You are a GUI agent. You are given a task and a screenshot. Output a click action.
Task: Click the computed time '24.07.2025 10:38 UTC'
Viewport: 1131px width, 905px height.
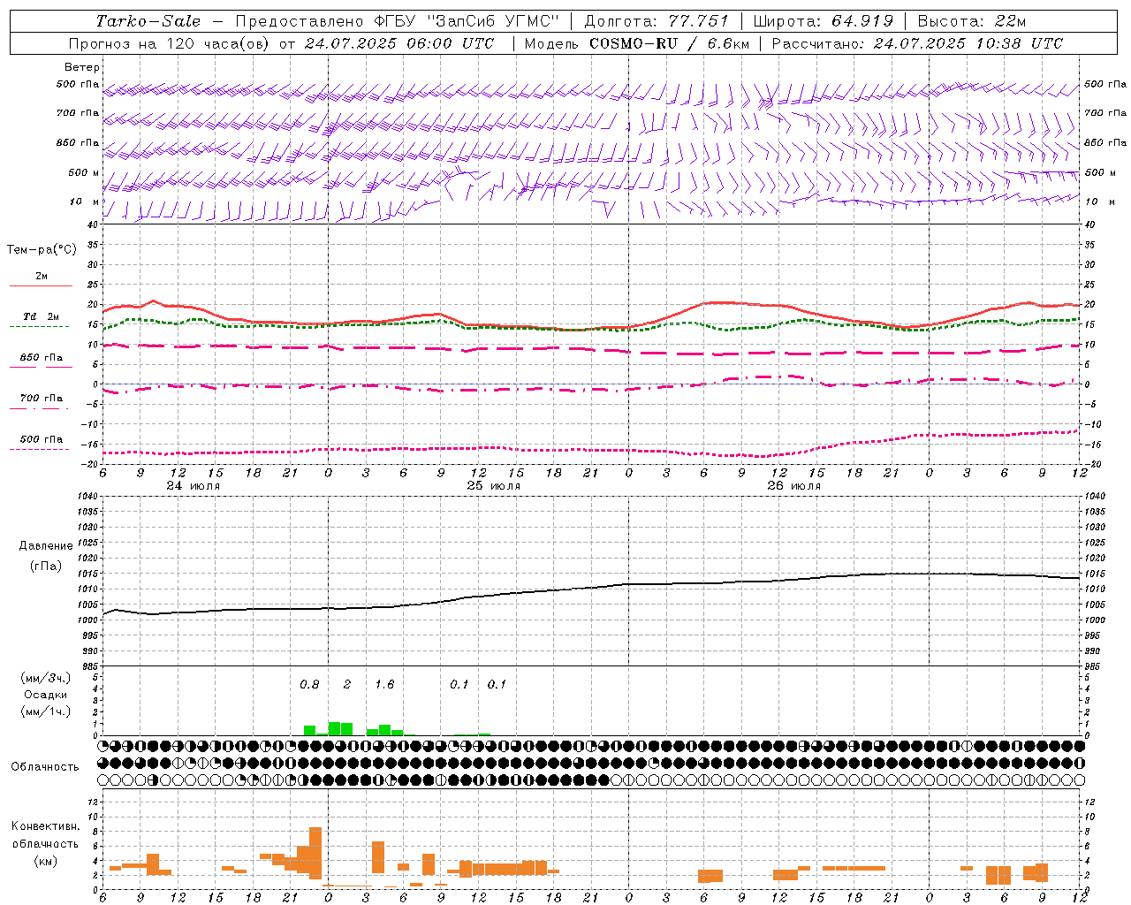pyautogui.click(x=968, y=43)
